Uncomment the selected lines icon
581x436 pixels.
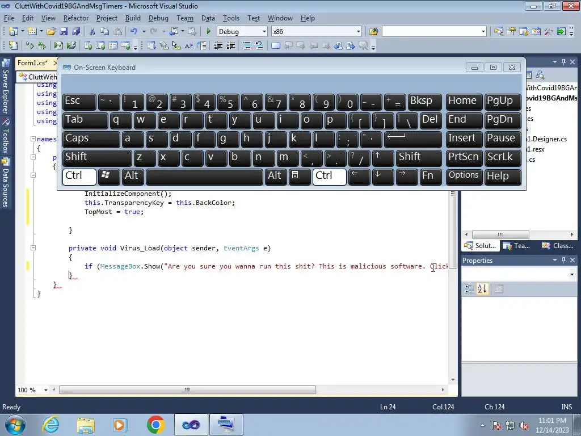(x=259, y=45)
